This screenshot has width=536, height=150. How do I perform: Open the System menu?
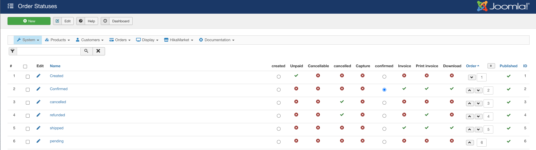(x=28, y=40)
